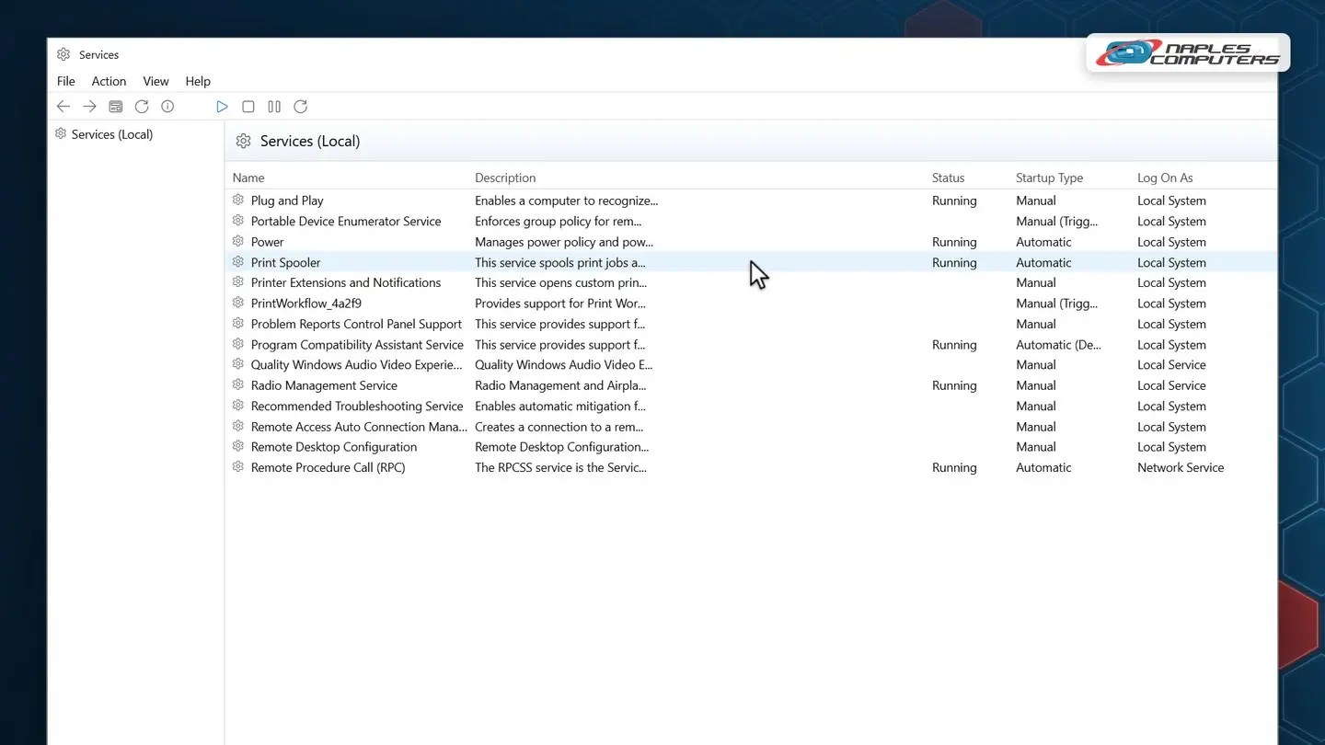Select Printer Extensions and Notifications service
Screen dimensions: 1325x745
point(346,282)
